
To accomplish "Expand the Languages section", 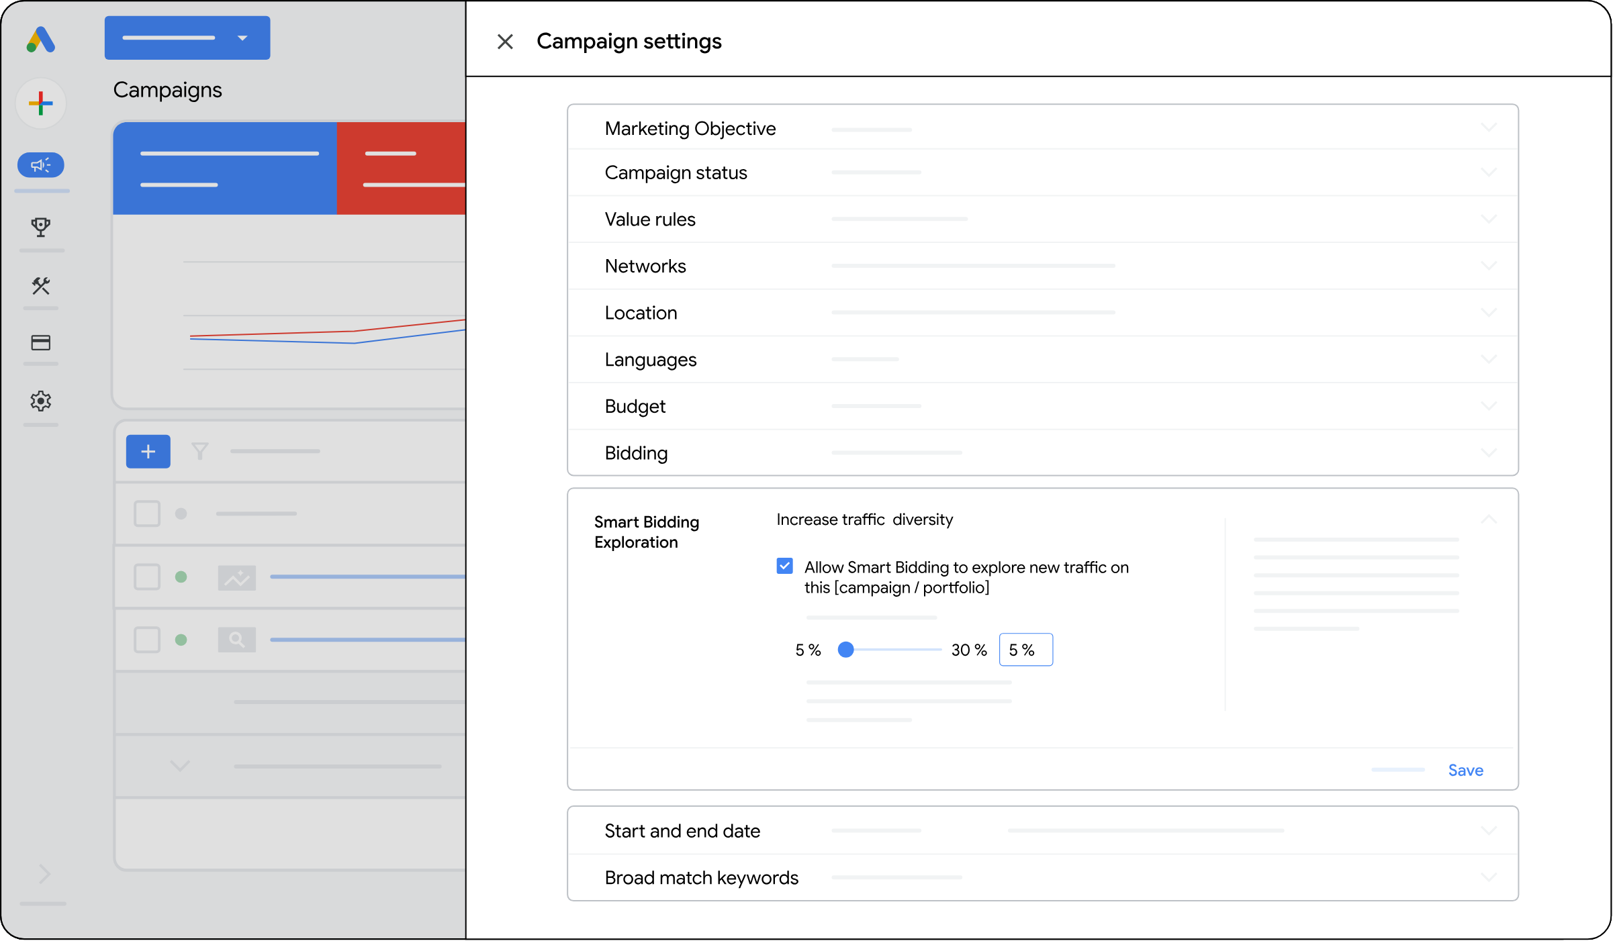I will pyautogui.click(x=1043, y=360).
